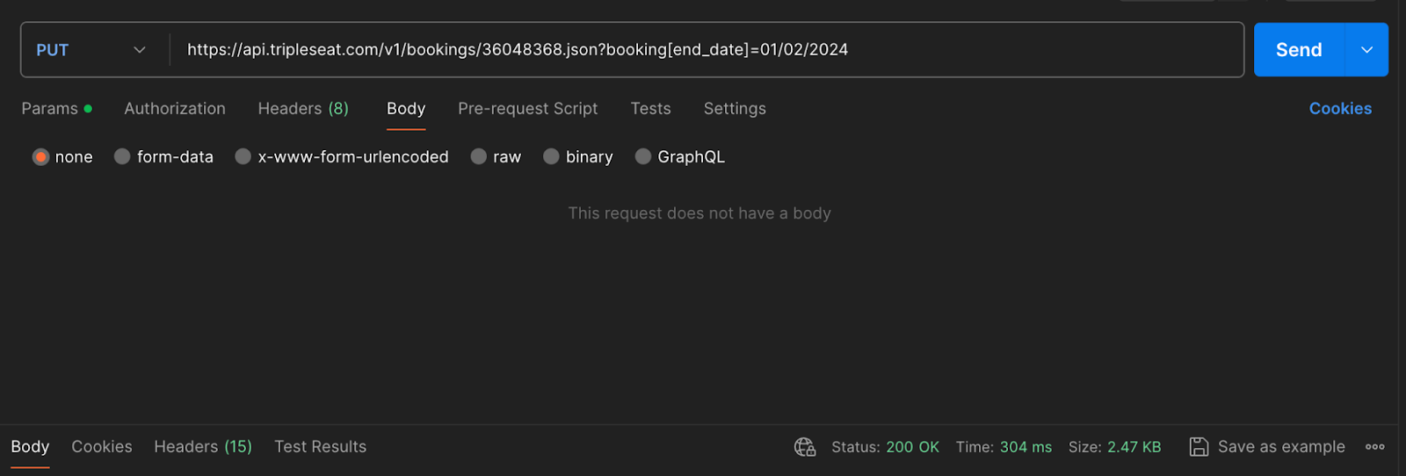Click the request URL input field
This screenshot has width=1406, height=476.
(706, 50)
